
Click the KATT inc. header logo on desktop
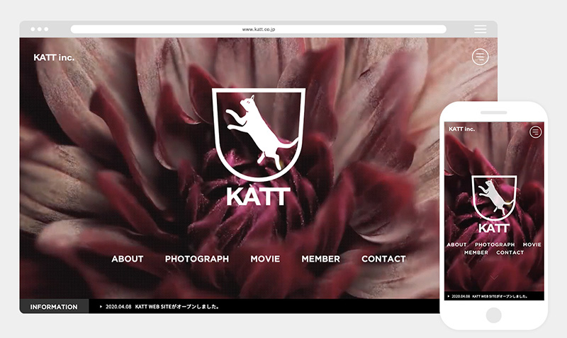click(54, 57)
